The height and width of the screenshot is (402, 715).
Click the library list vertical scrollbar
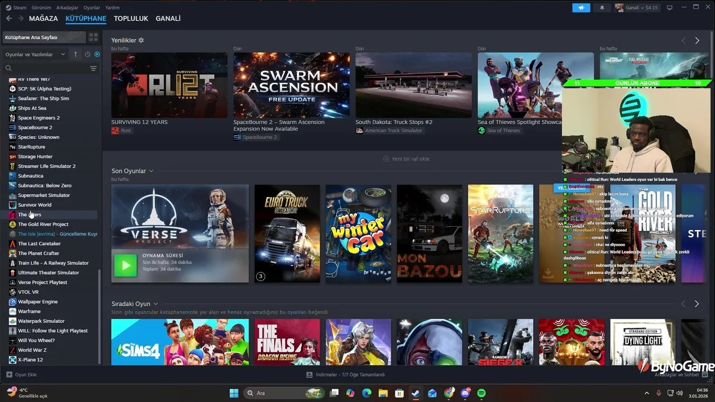[x=99, y=317]
